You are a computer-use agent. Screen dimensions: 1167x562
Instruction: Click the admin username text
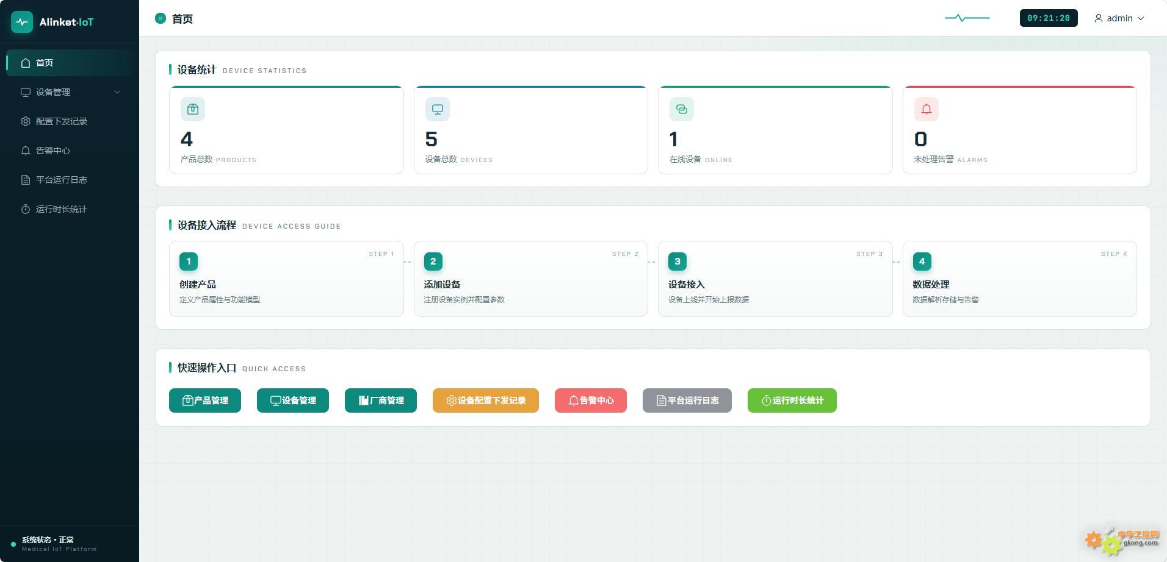[1120, 18]
